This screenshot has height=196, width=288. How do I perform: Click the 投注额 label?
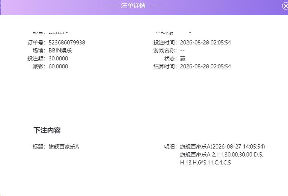[36, 58]
